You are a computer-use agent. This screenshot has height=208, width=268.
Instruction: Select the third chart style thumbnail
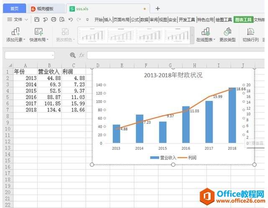click(149, 35)
